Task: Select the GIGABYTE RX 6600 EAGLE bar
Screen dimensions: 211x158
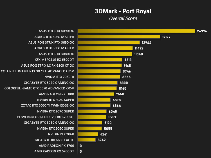Action: 87,140
